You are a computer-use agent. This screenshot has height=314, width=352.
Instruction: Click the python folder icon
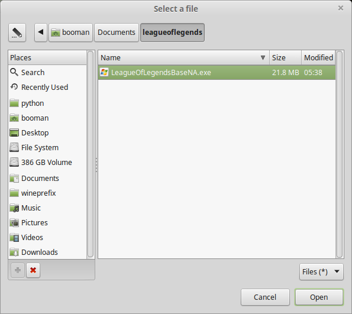point(14,103)
